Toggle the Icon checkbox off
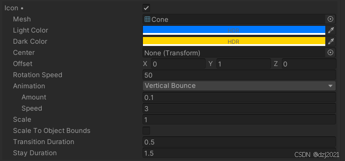Viewport: 345px width, 161px height. (x=147, y=8)
